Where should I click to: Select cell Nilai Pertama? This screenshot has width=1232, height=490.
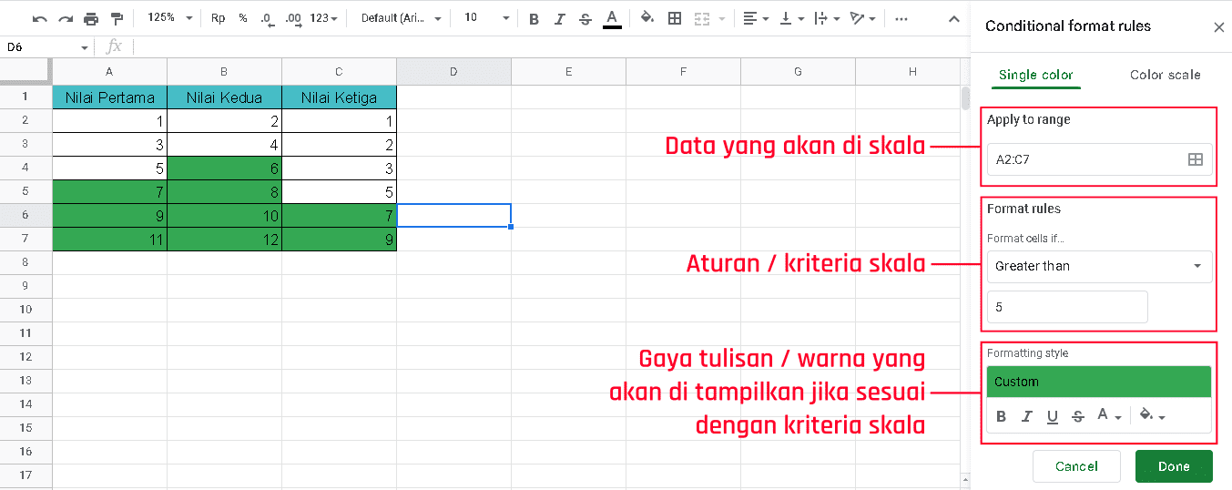(x=109, y=97)
